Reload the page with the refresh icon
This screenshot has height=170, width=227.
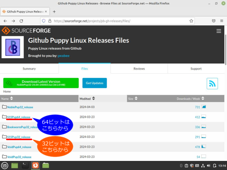(x=21, y=21)
